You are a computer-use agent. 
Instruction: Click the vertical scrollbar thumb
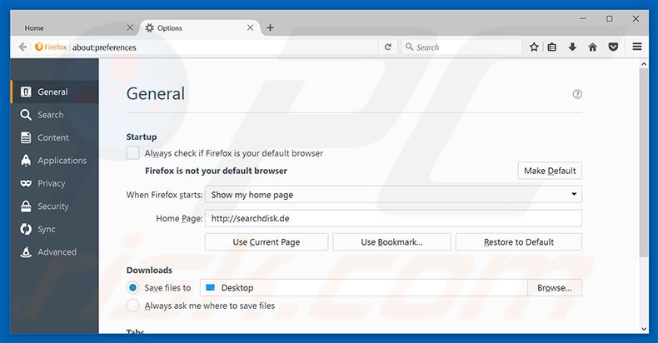(x=644, y=162)
